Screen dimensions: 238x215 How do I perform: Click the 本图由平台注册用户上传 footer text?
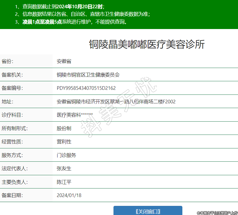[x=217, y=213]
